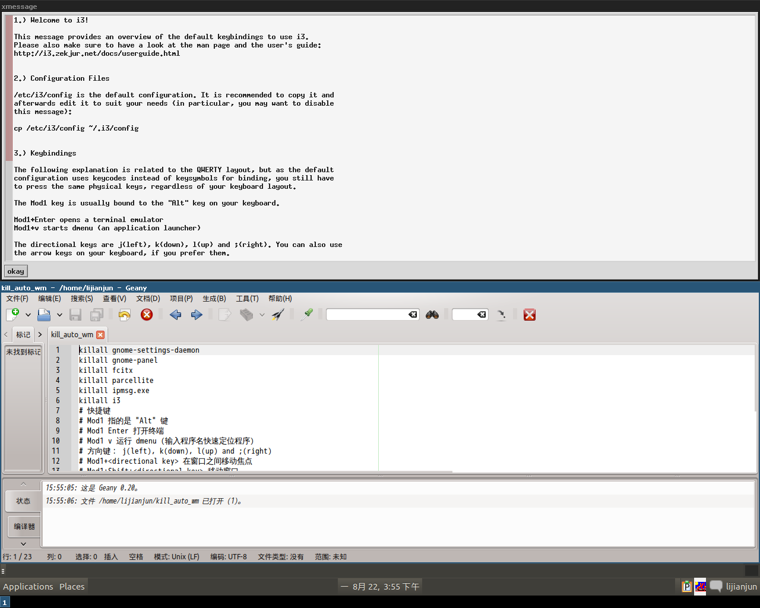This screenshot has height=608, width=760.
Task: Create a new file in Geany
Action: pyautogui.click(x=12, y=315)
